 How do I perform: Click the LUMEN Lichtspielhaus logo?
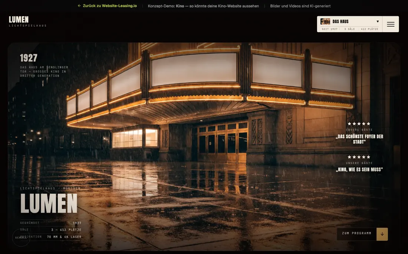coord(27,21)
